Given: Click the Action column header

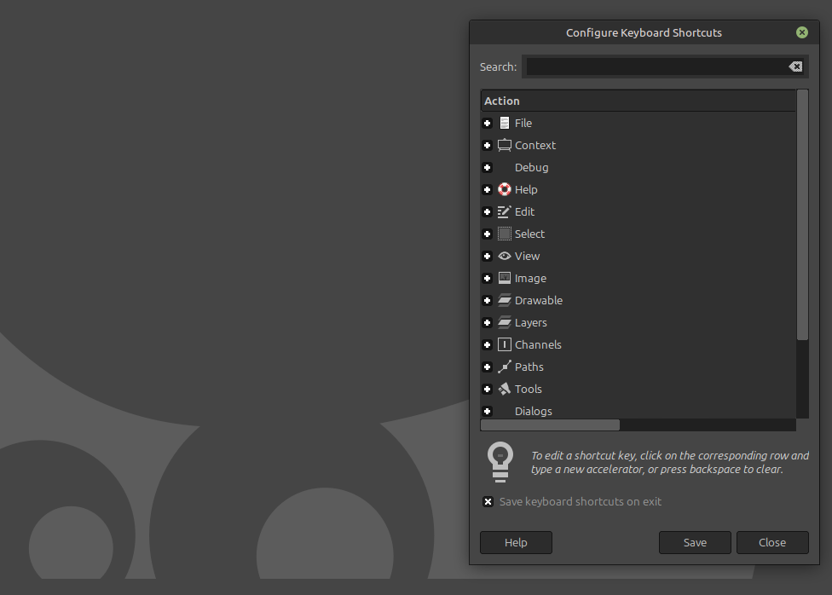Looking at the screenshot, I should (638, 101).
